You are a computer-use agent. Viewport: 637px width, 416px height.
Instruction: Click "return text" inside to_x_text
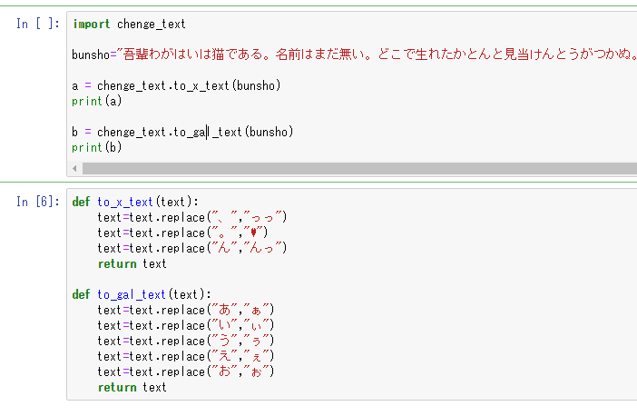tap(132, 264)
